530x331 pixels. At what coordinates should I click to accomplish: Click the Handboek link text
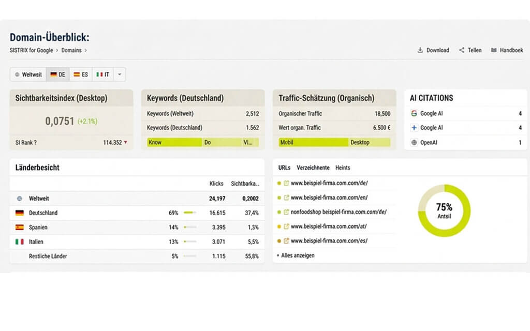[x=511, y=50]
